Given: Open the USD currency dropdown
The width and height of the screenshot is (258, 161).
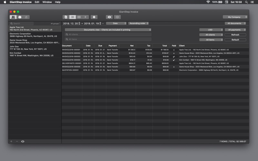Looking at the screenshot, I should pyautogui.click(x=211, y=30).
